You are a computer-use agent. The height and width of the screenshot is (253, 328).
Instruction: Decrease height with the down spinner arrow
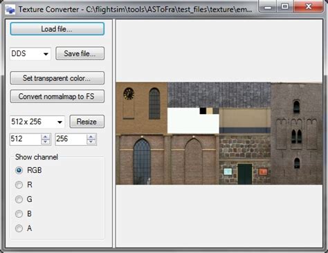(91, 142)
